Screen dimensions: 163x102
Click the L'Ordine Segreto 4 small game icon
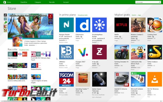click(x=18, y=41)
